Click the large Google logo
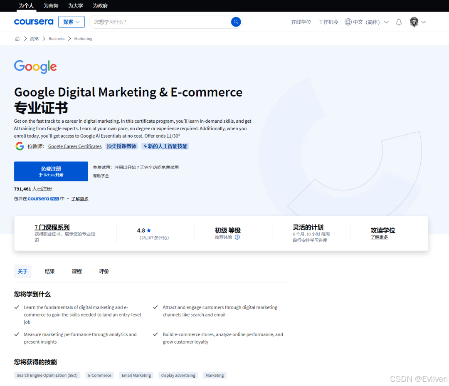 coord(35,67)
